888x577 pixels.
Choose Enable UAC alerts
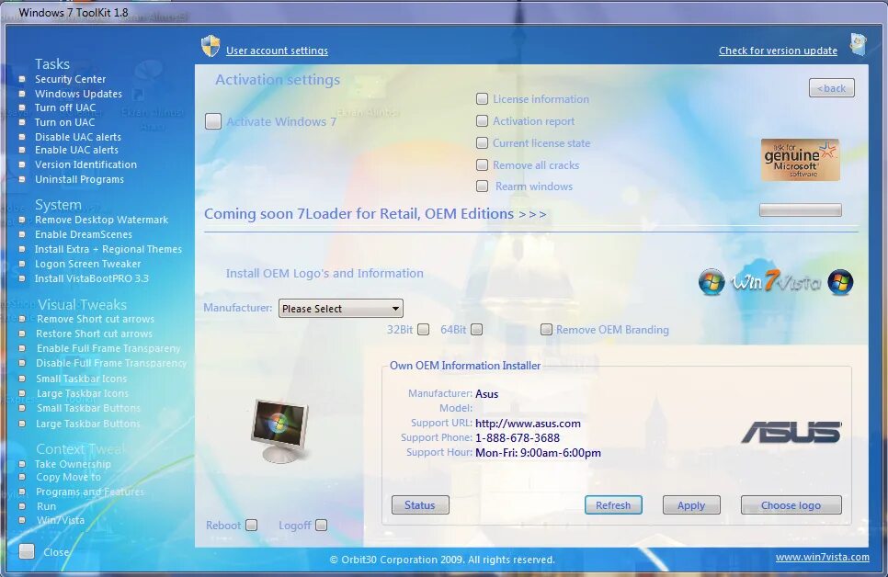pyautogui.click(x=76, y=150)
